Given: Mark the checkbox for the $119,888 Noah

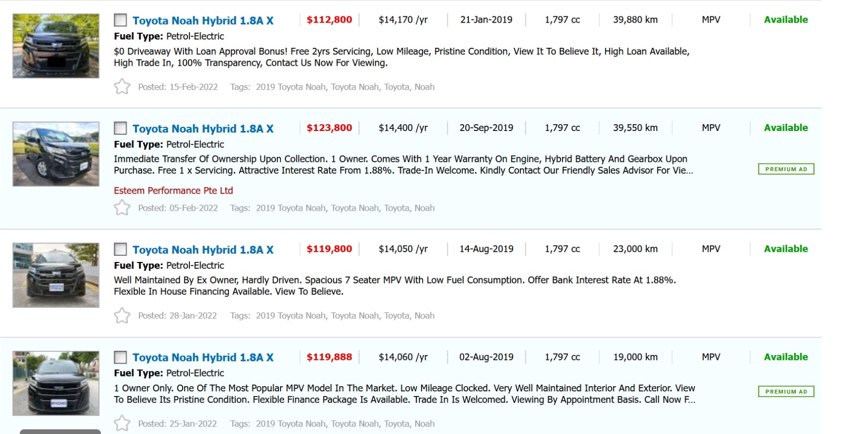Looking at the screenshot, I should point(121,358).
